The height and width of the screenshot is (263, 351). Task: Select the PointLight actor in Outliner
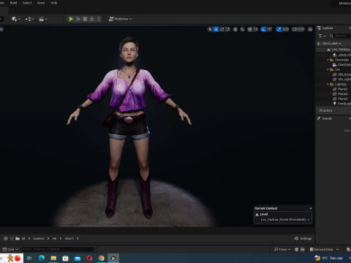[x=333, y=104]
